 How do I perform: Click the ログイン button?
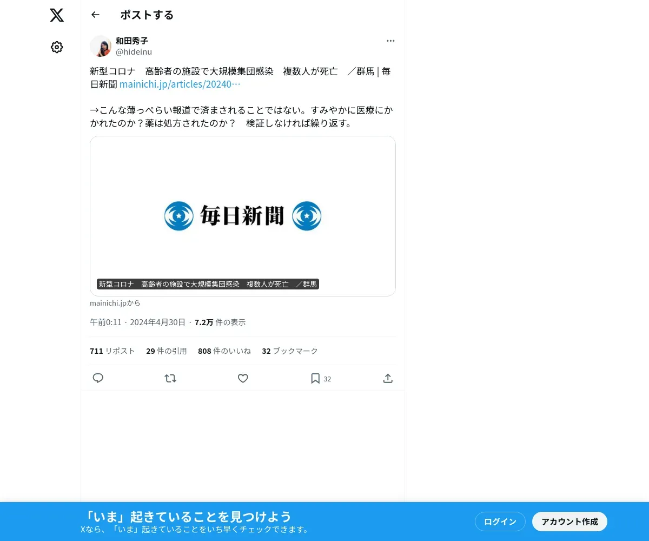[500, 522]
